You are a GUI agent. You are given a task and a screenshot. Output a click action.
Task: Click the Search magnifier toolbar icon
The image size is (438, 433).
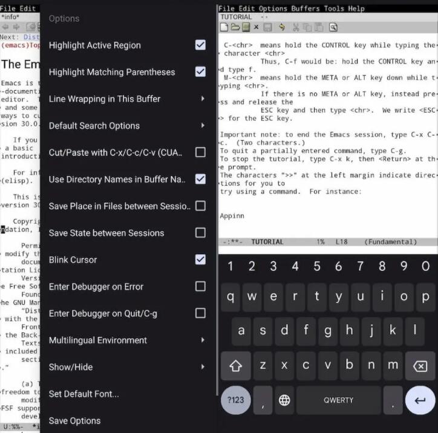coord(333,27)
